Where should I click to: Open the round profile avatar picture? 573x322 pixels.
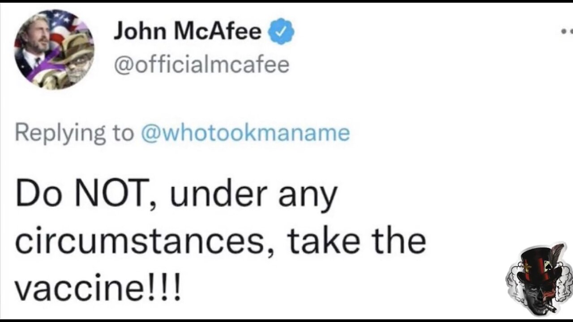point(54,50)
